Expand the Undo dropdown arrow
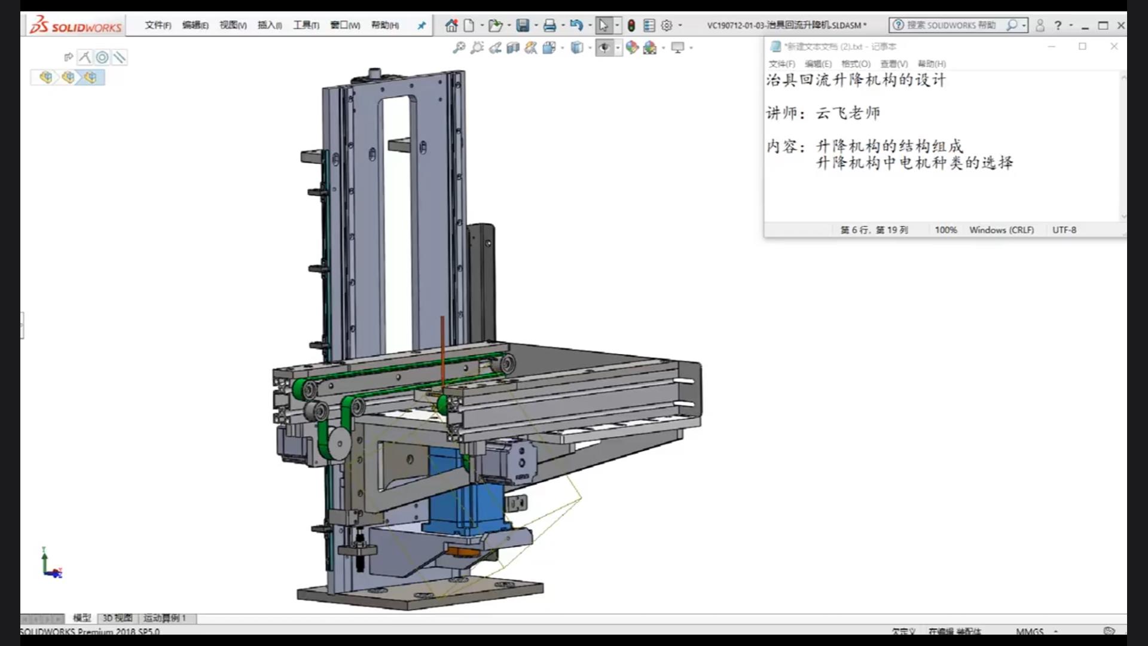1148x646 pixels. (x=590, y=25)
